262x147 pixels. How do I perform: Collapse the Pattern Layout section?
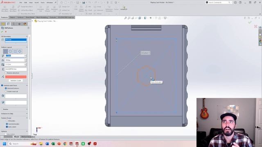(27, 47)
